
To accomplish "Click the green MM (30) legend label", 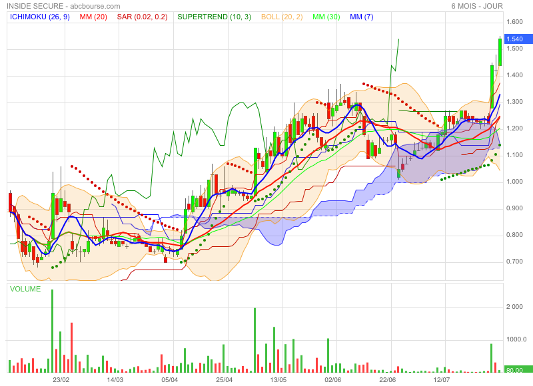I will pyautogui.click(x=326, y=17).
